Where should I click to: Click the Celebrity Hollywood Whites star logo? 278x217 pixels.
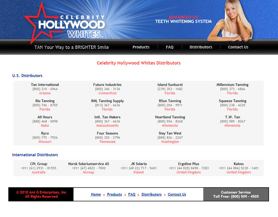[x=64, y=24]
